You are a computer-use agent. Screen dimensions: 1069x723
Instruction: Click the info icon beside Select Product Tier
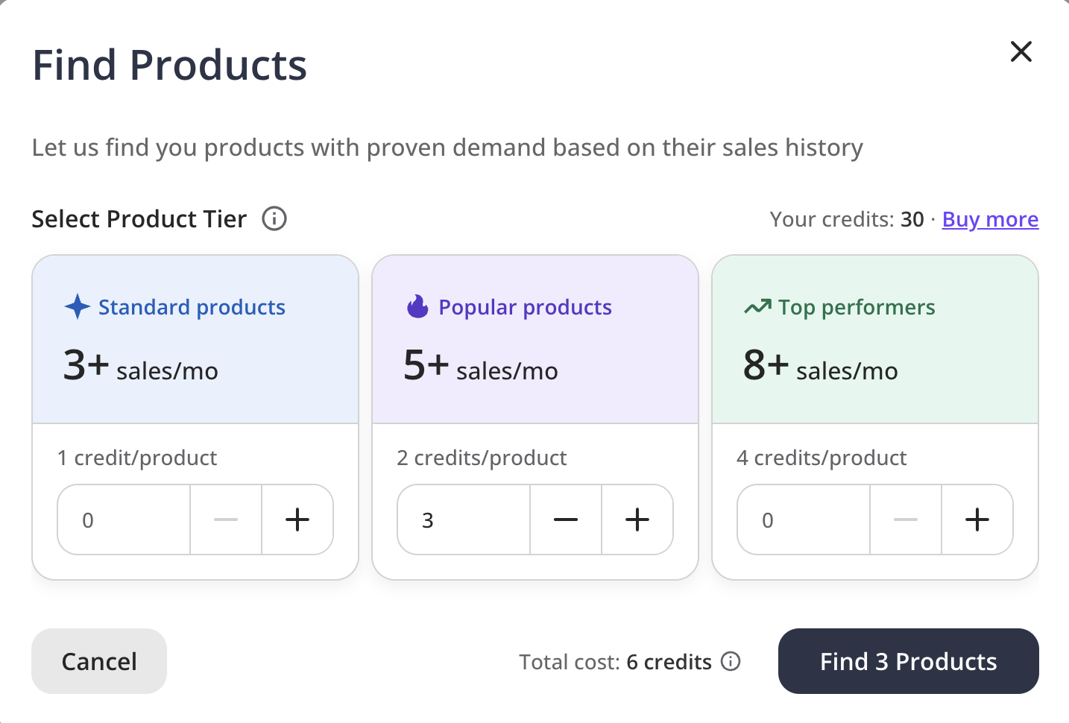[274, 219]
